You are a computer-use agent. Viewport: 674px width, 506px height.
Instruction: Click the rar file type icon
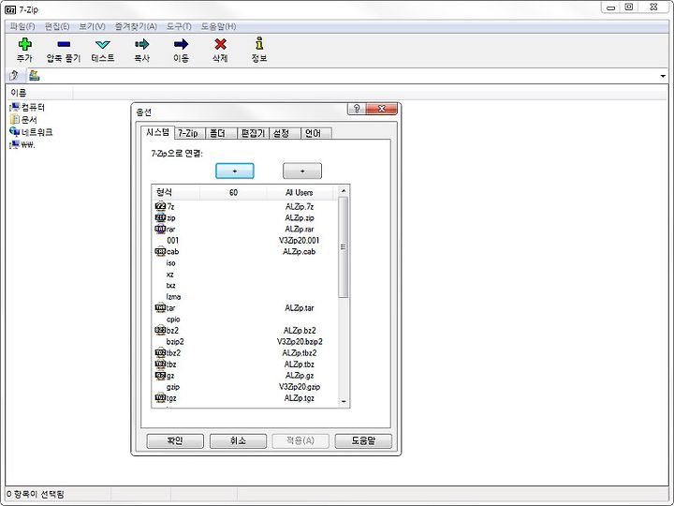click(160, 229)
